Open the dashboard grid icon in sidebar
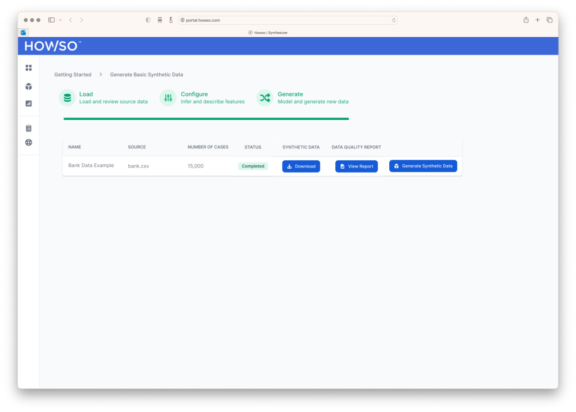 pos(29,68)
